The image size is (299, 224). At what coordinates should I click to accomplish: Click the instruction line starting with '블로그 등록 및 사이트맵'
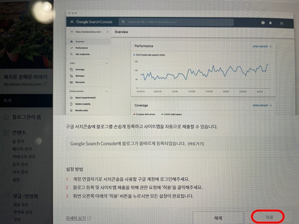point(138,187)
